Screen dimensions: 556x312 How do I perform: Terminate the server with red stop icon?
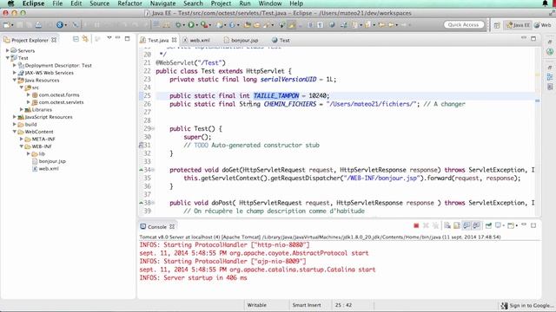[x=416, y=225]
